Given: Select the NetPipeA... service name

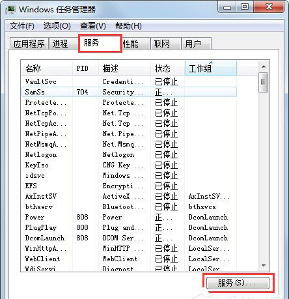Looking at the screenshot, I should (46, 134).
